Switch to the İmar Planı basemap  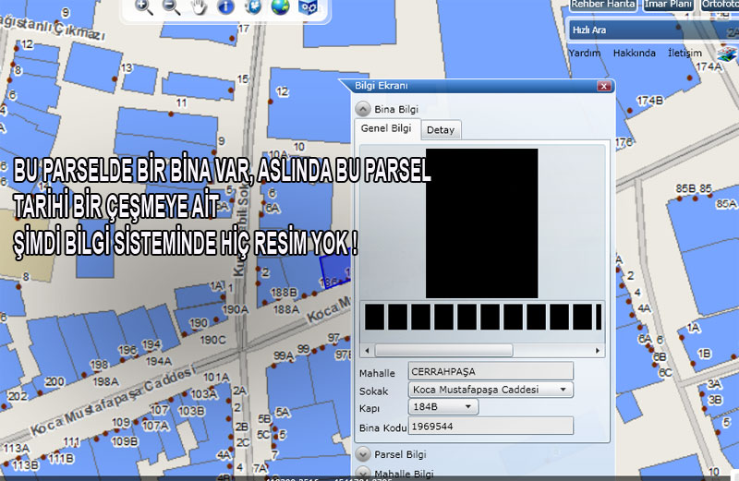point(669,5)
